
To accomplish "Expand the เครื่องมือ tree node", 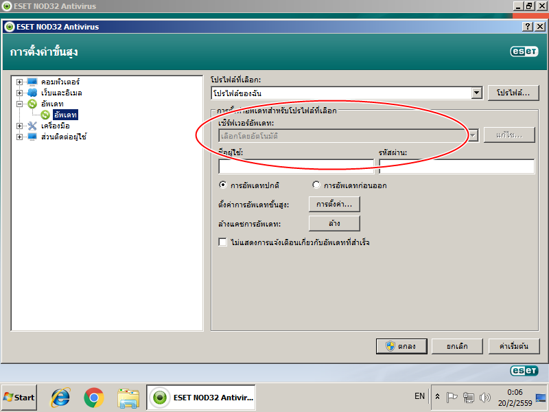I will [x=20, y=126].
